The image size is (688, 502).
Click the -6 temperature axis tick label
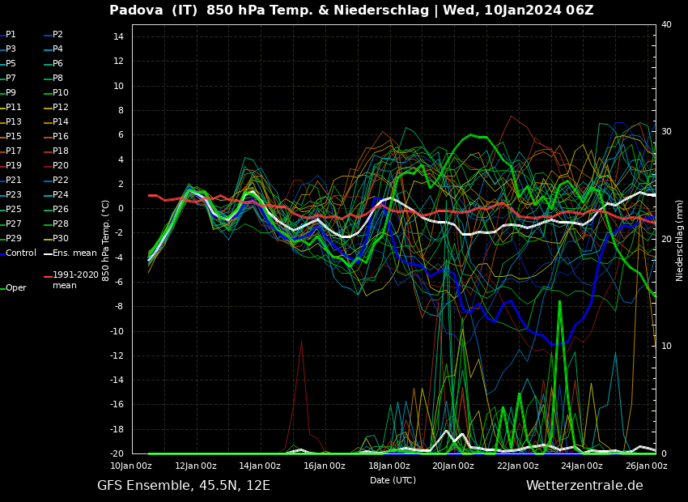pos(119,282)
